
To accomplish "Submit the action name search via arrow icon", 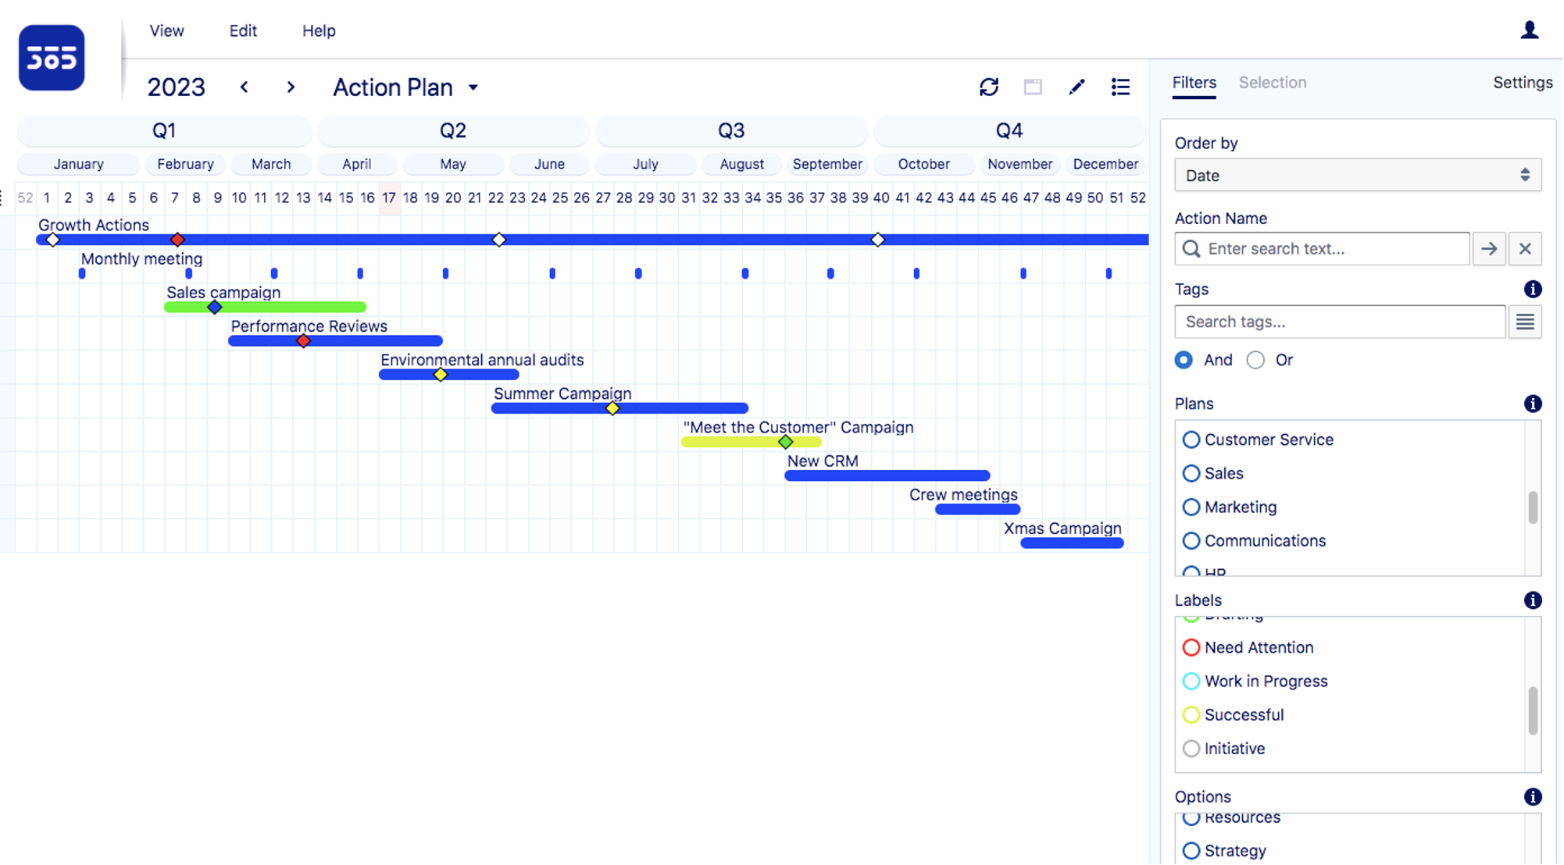I will point(1489,248).
